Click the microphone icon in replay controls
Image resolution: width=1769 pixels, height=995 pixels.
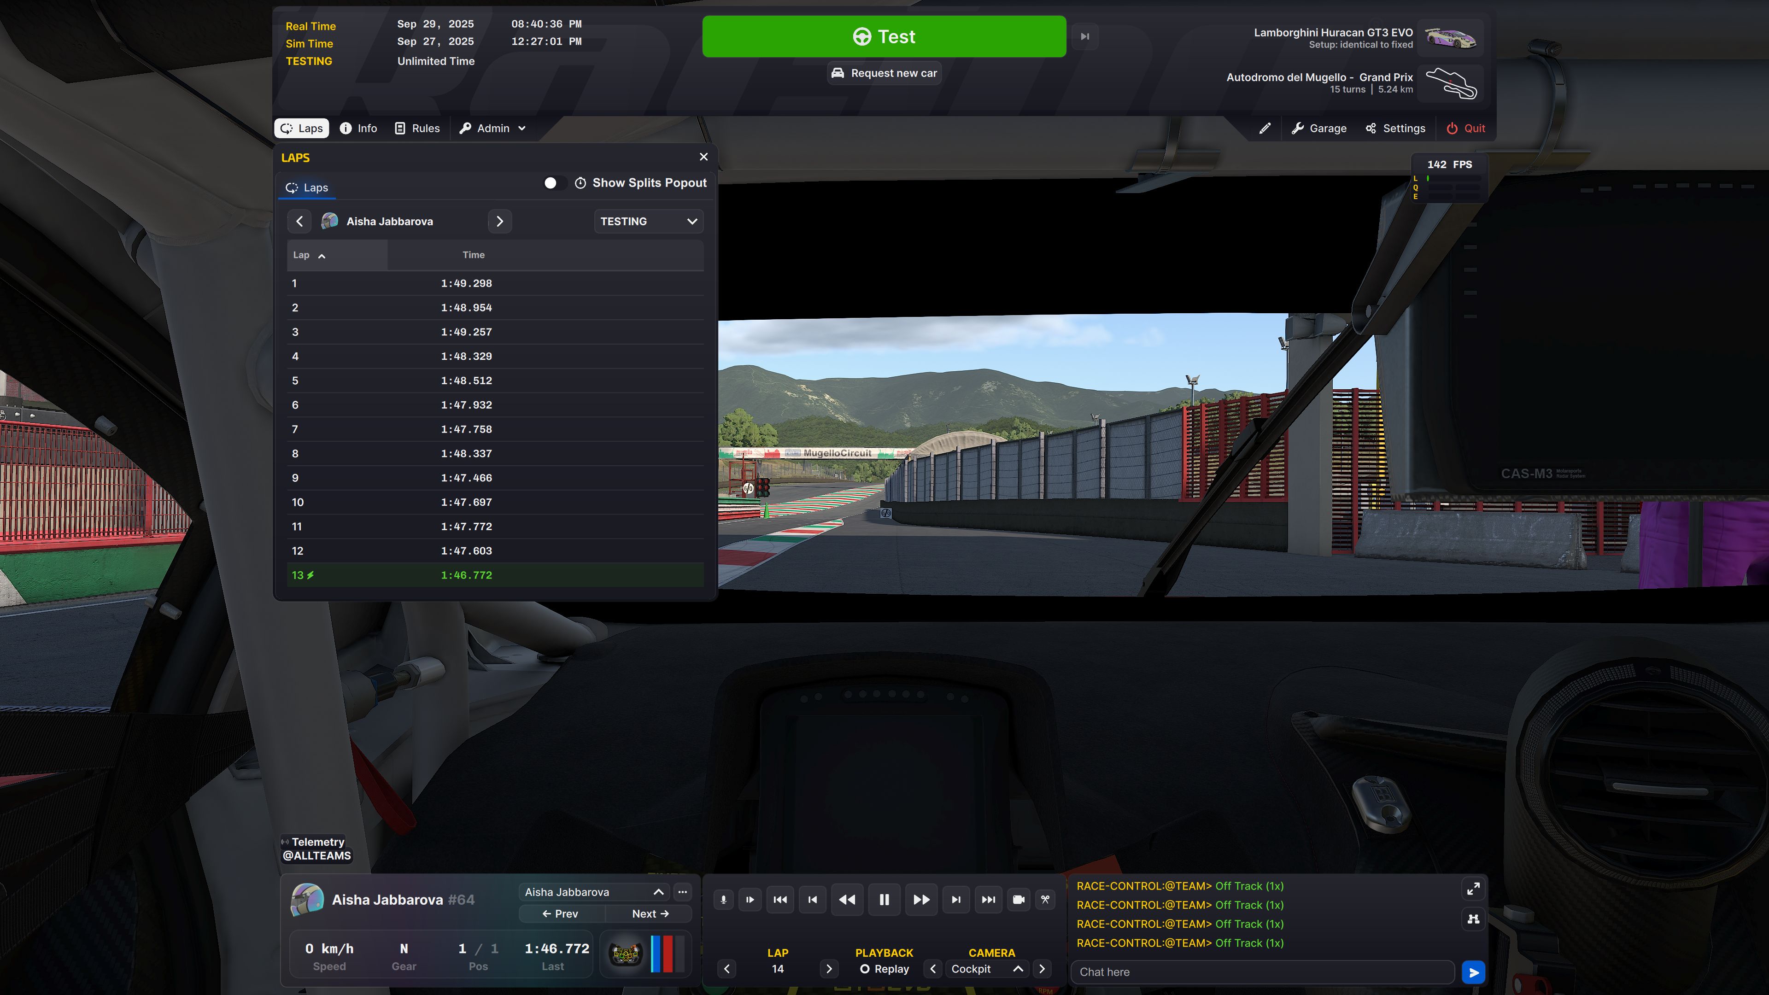pos(723,900)
